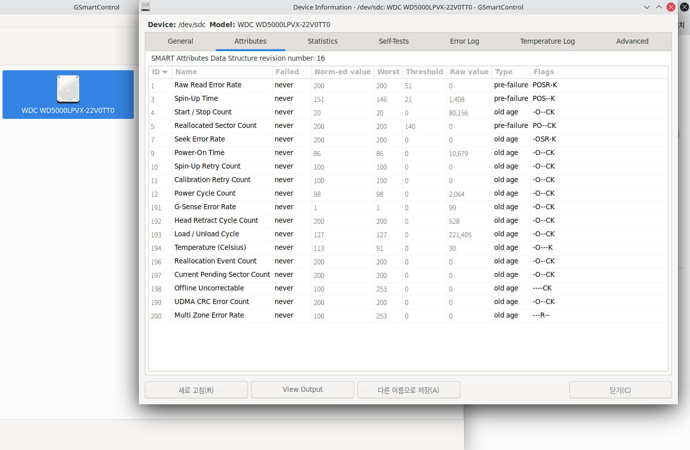Select the Spin-Up Retry Count row

408,167
